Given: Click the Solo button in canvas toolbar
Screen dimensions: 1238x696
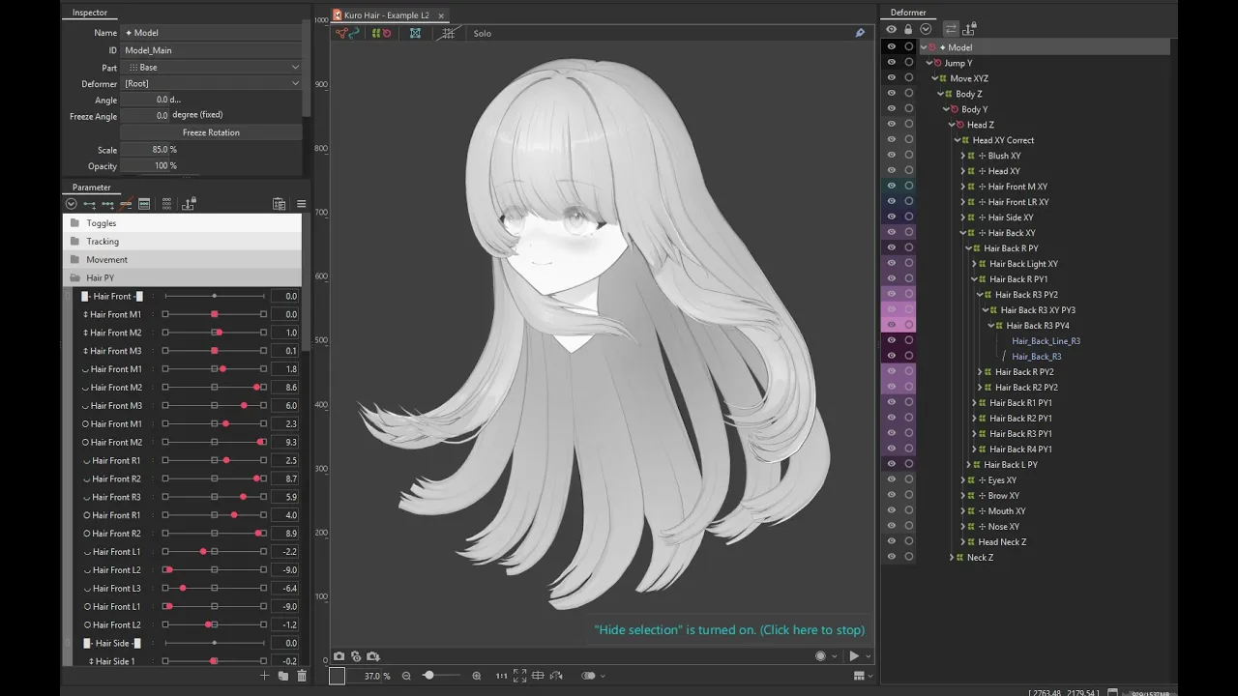Looking at the screenshot, I should [482, 34].
